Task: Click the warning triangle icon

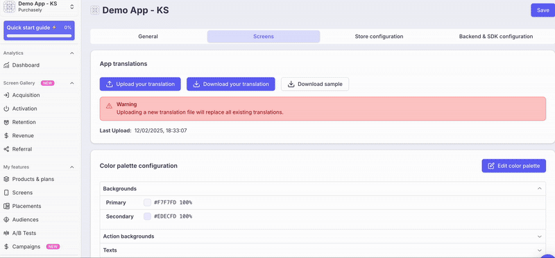Action: (x=109, y=106)
